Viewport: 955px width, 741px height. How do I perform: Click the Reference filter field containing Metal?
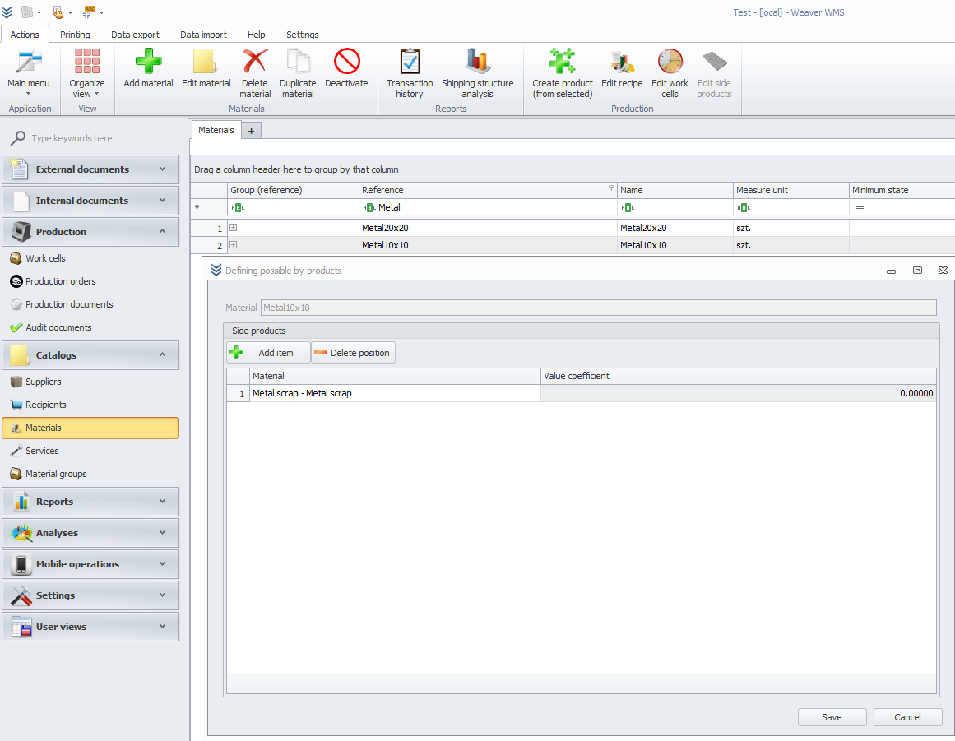click(x=488, y=207)
